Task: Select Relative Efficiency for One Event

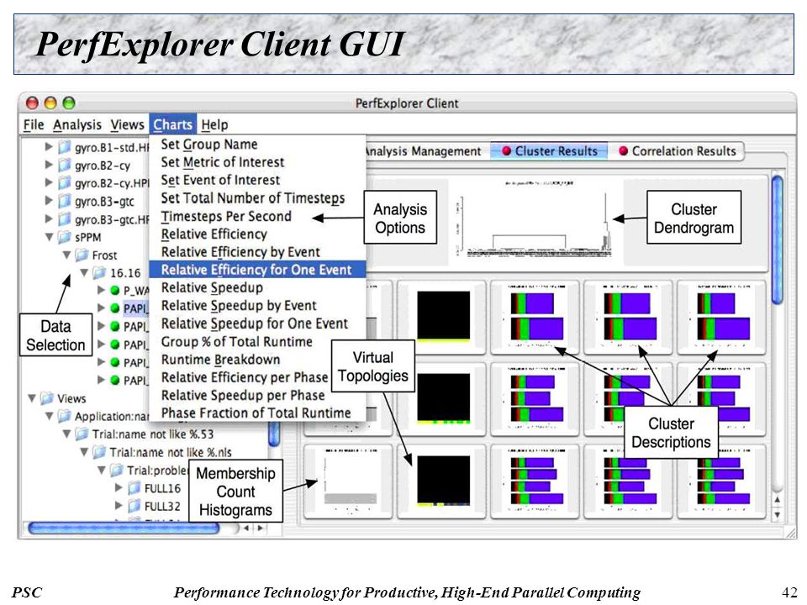Action: point(257,270)
